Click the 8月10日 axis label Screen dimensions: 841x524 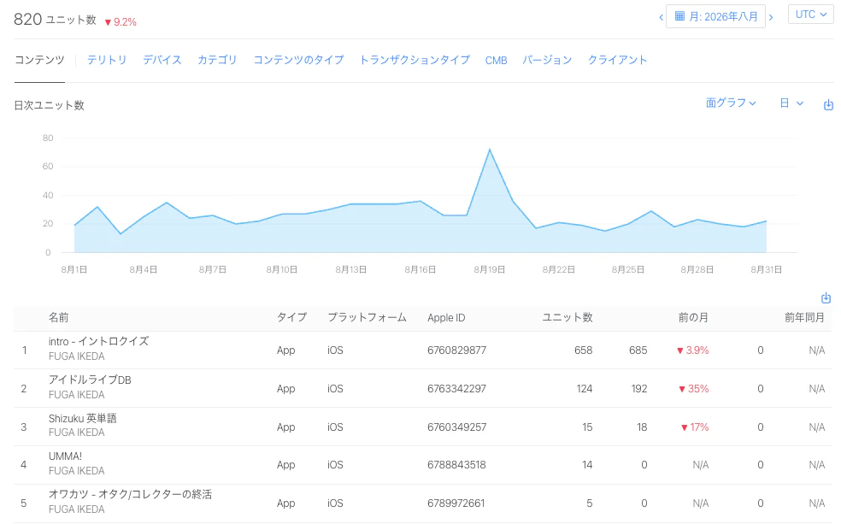[x=281, y=269]
